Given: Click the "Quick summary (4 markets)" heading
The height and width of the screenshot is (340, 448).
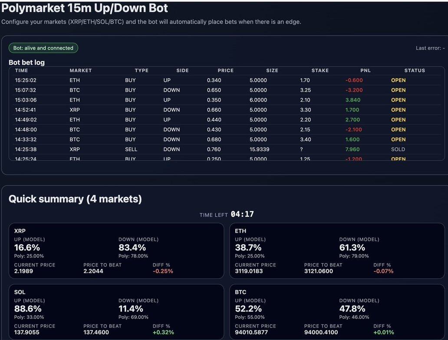Looking at the screenshot, I should (75, 199).
